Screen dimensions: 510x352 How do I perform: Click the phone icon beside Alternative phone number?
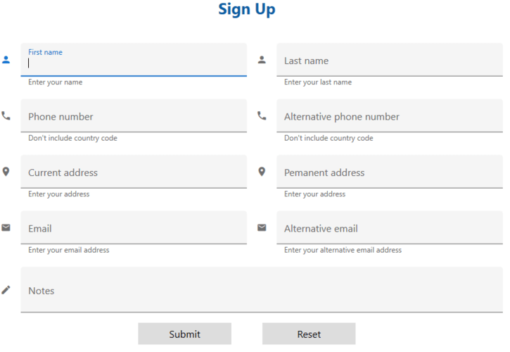point(262,115)
